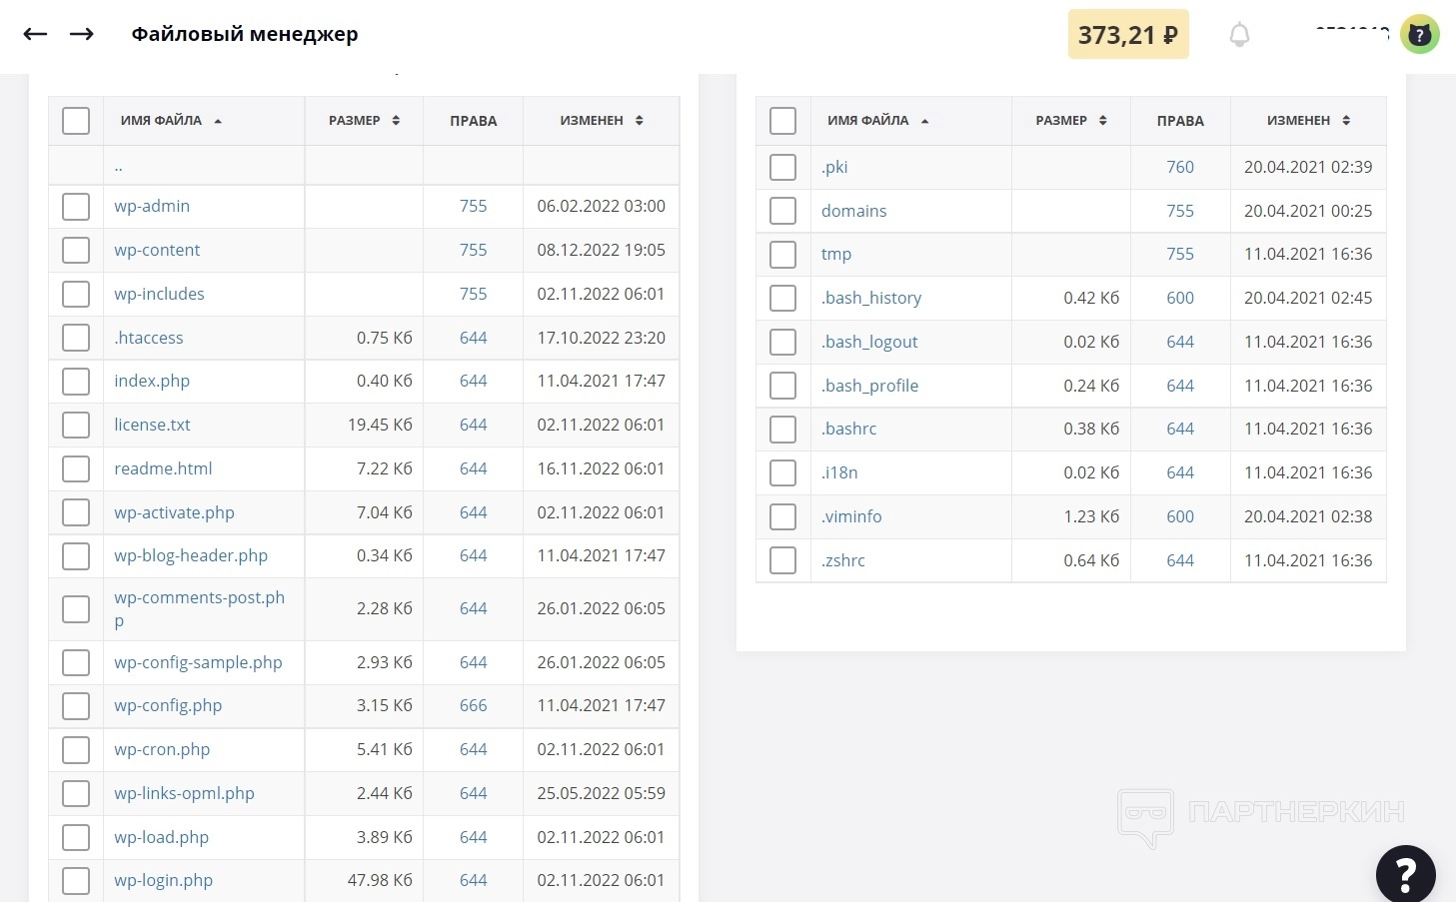
Task: Sort left panel by size column arrows
Action: click(x=396, y=121)
